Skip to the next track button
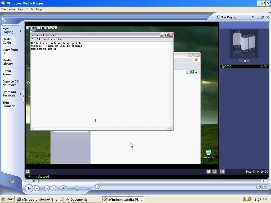Image resolution: width=271 pixels, height=203 pixels. [x=54, y=188]
